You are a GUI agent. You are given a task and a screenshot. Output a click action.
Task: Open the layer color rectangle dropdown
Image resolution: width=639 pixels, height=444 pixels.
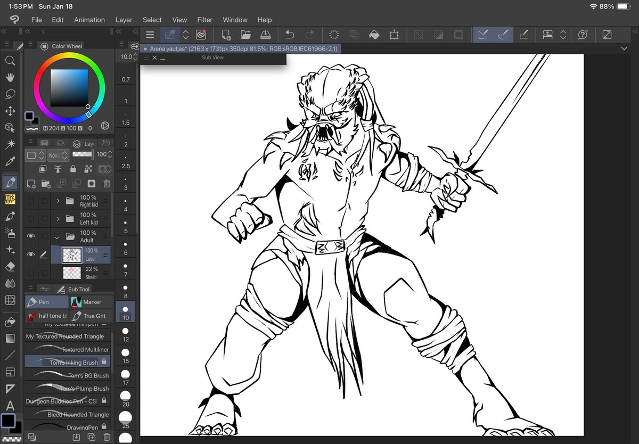(x=35, y=155)
